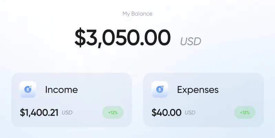Click the outgoing arrow on Expenses icon
The height and width of the screenshot is (138, 275).
tap(162, 87)
